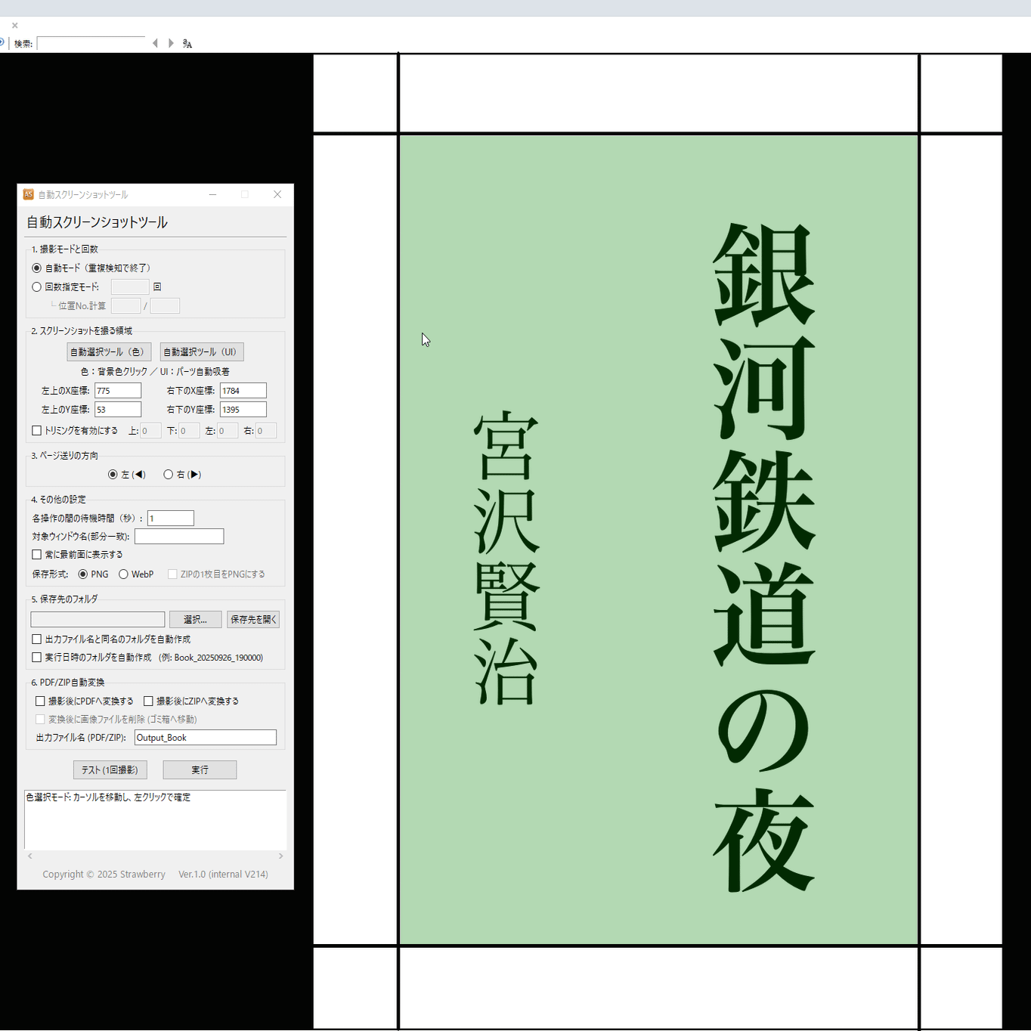Click the 左上のY座標 field
Image resolution: width=1031 pixels, height=1031 pixels.
[x=118, y=410]
